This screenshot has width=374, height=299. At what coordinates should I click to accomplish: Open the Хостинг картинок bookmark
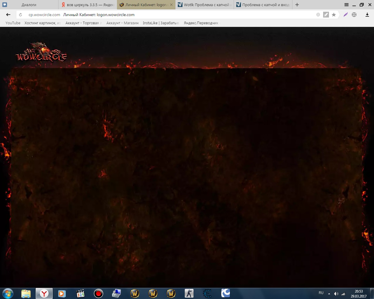tap(43, 23)
